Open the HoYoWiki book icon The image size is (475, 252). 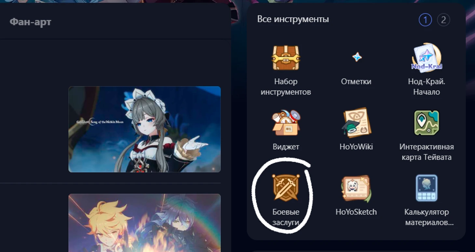(x=356, y=122)
